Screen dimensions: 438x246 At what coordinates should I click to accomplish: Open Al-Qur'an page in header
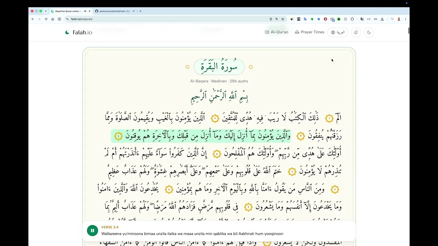pos(276,32)
